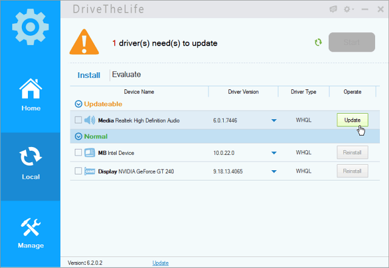Reinstall the NVIDIA GeForce GT 240 driver

(x=353, y=171)
